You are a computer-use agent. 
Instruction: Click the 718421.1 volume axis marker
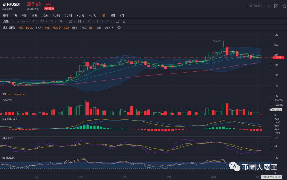coord(276,110)
